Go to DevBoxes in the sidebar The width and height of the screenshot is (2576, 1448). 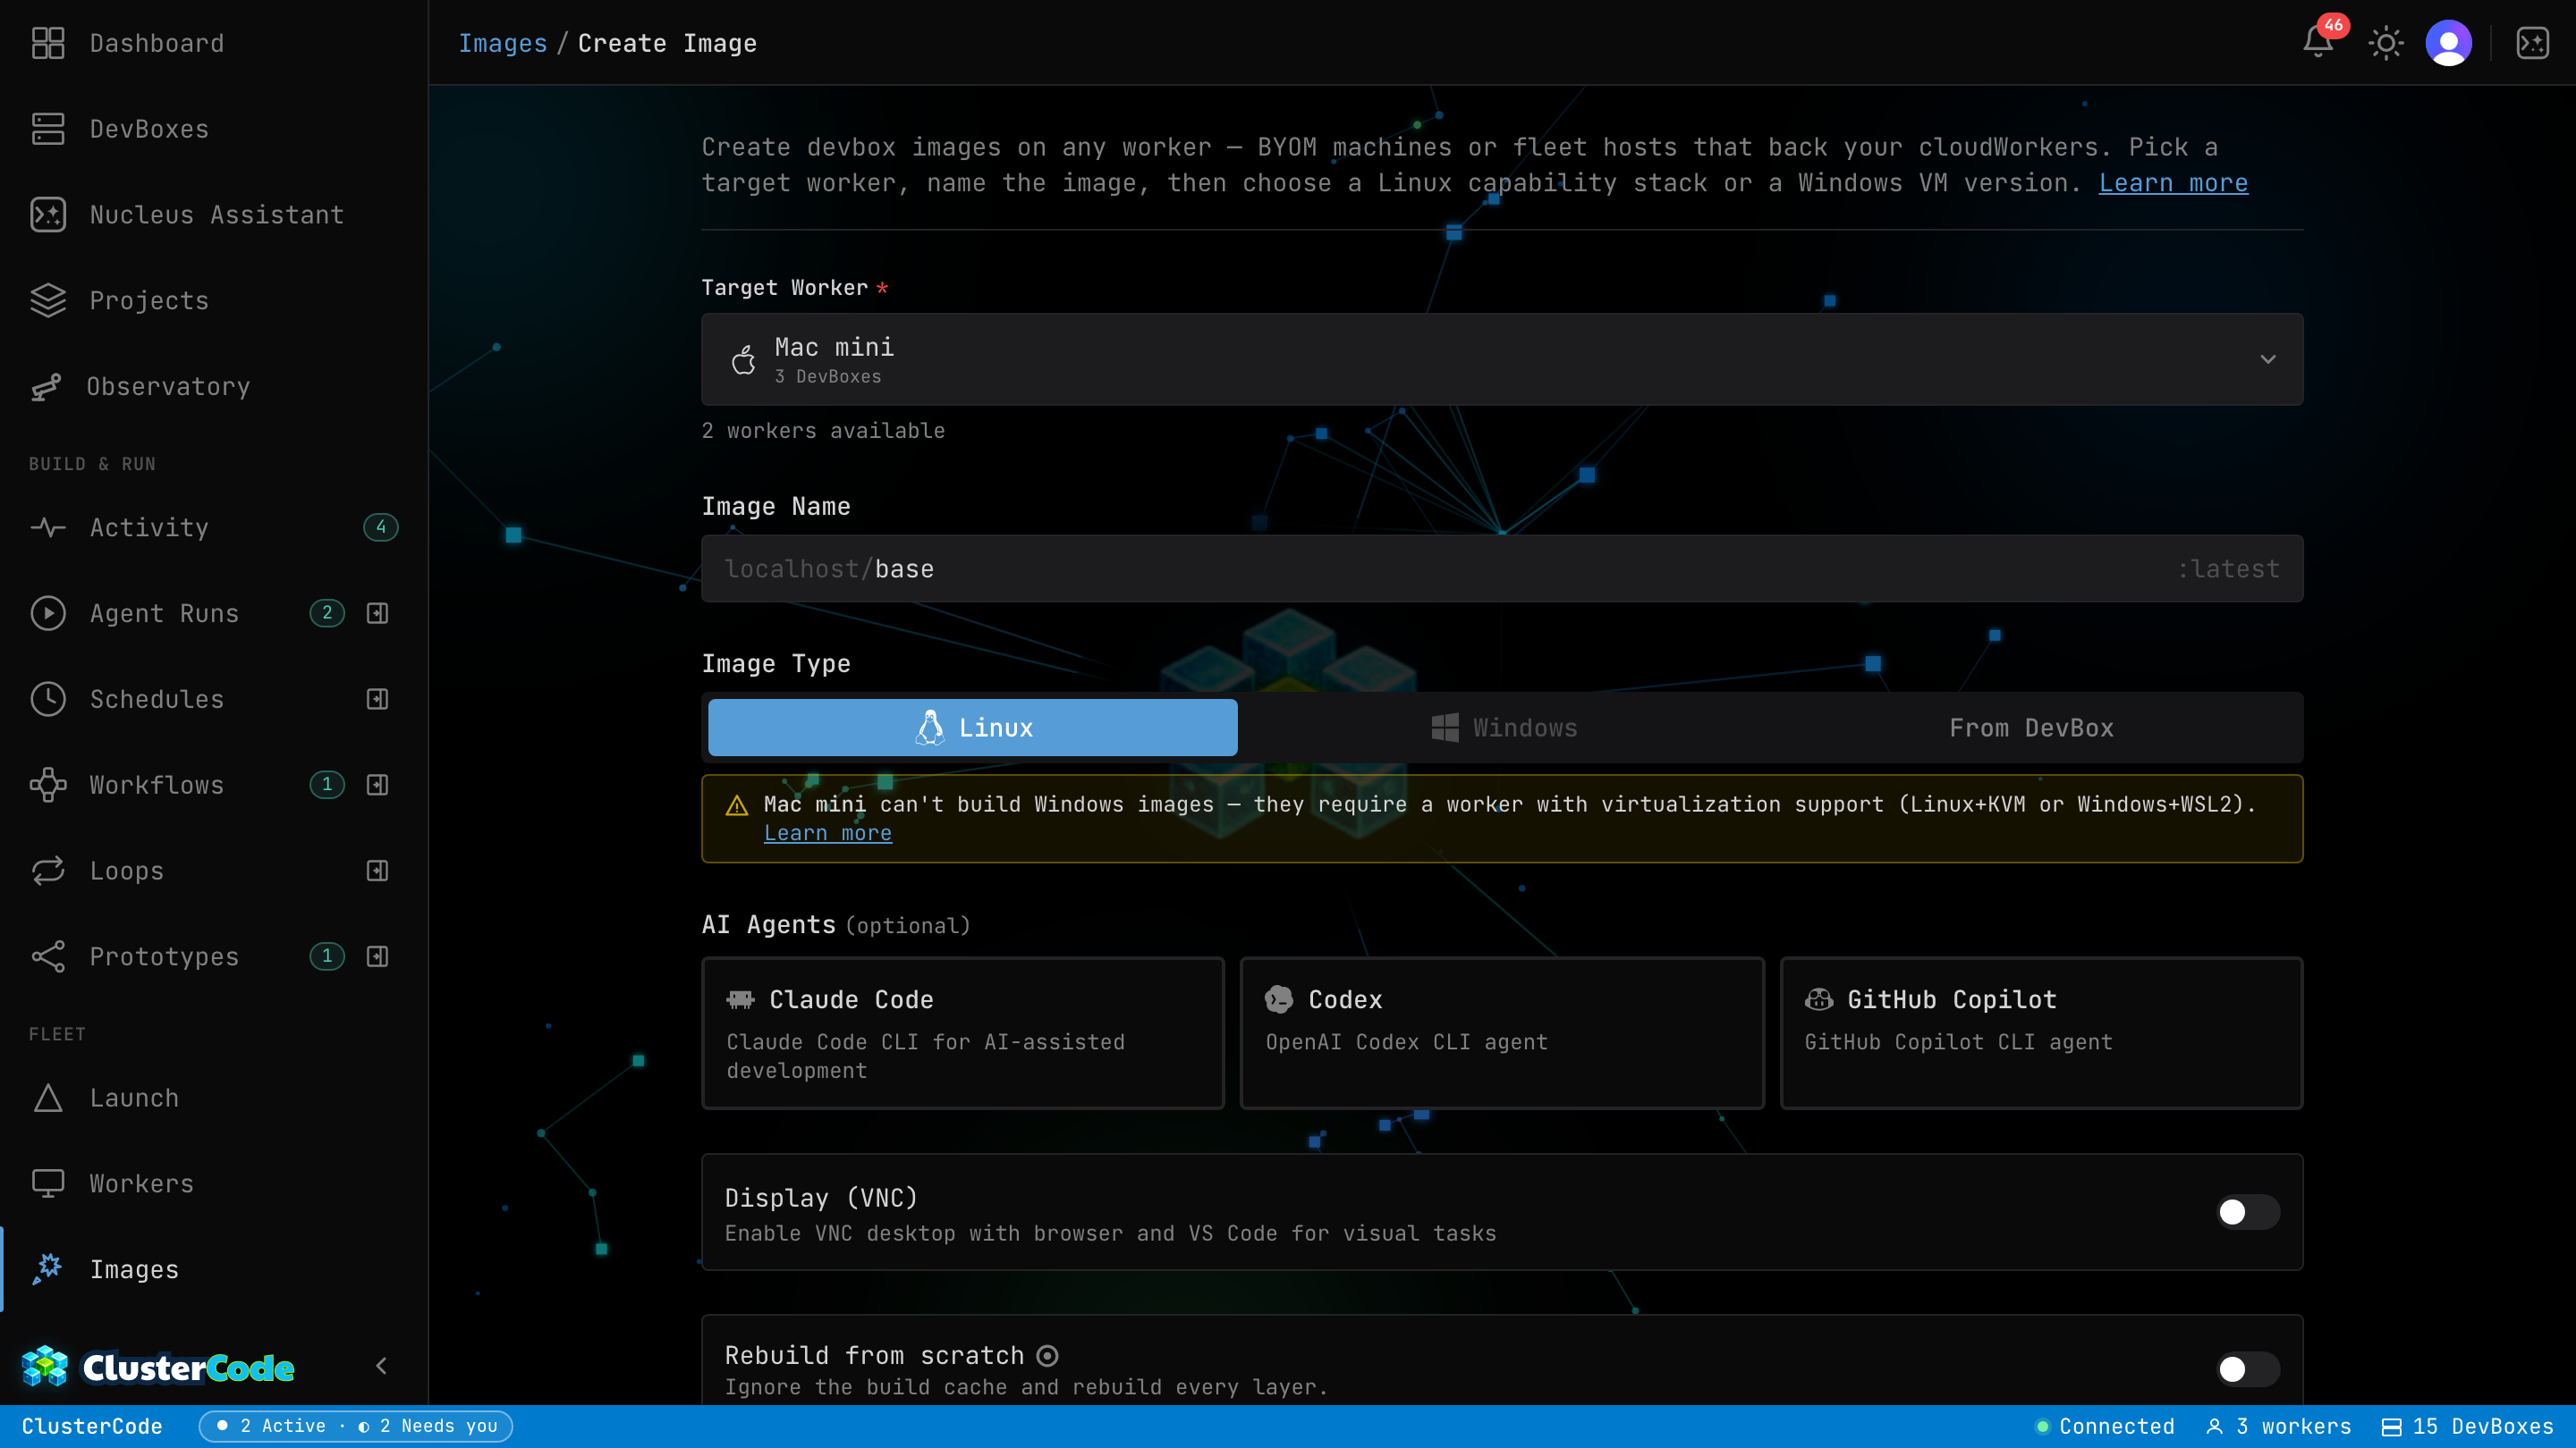click(214, 129)
